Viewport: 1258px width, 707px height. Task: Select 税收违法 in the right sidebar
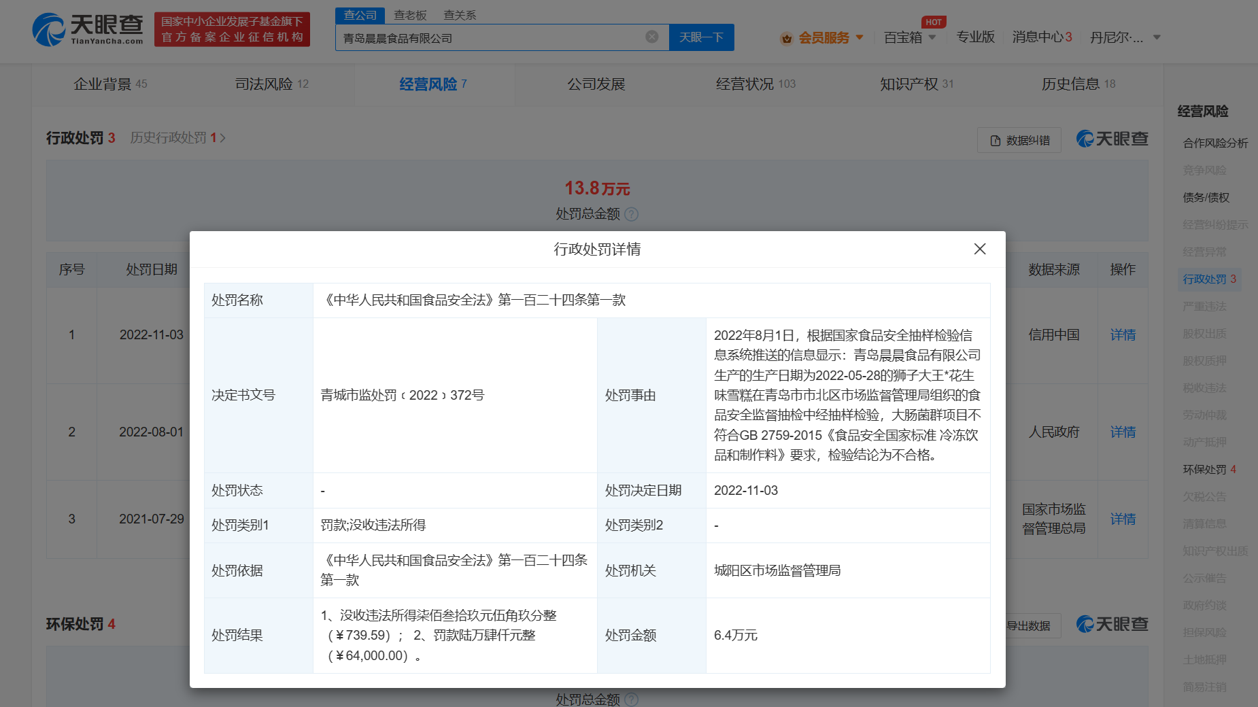click(1204, 388)
